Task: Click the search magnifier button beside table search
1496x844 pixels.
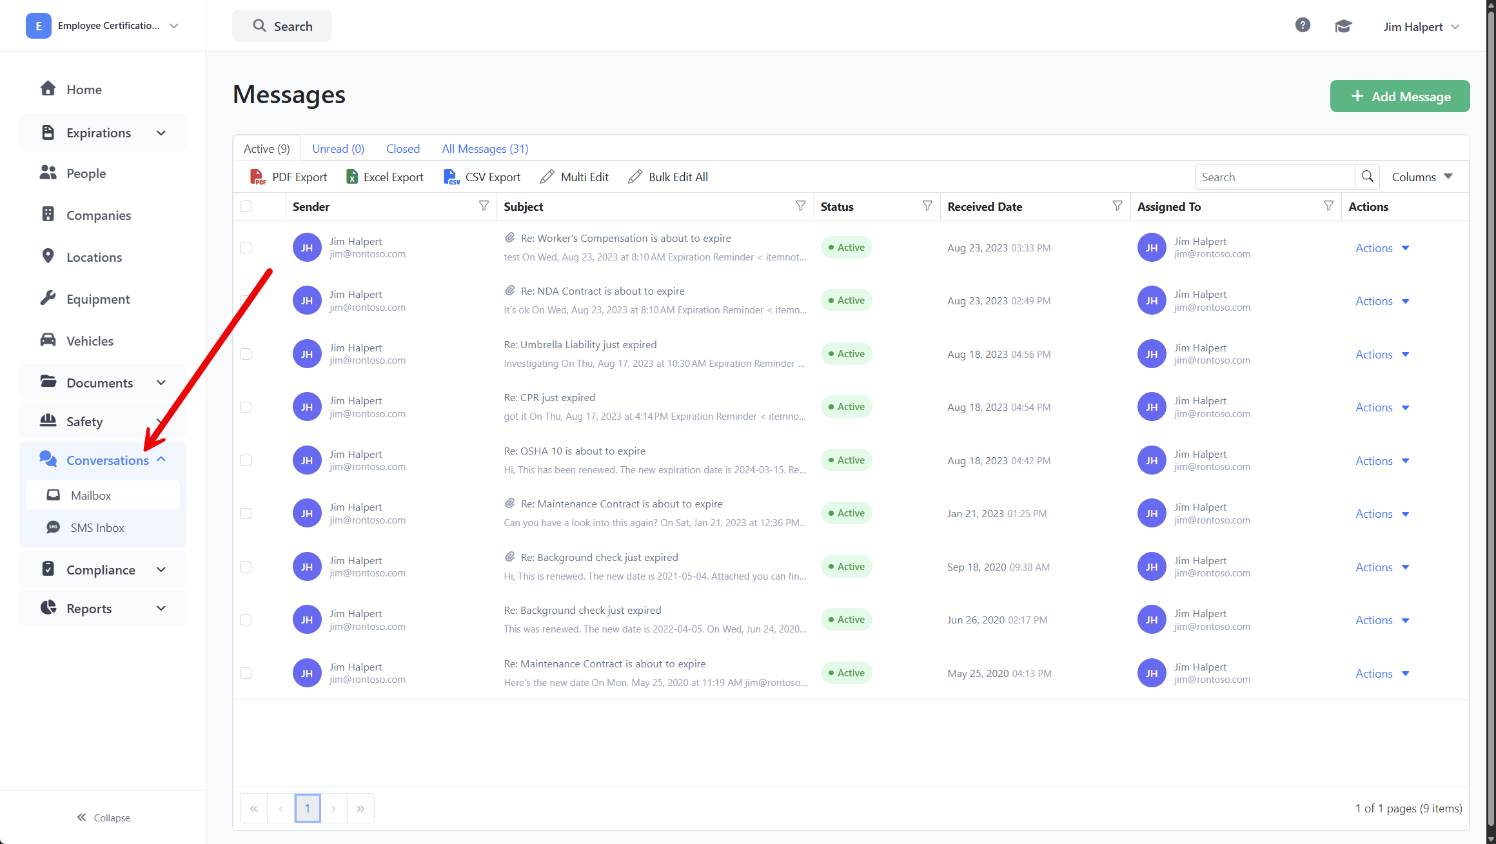Action: [1367, 177]
